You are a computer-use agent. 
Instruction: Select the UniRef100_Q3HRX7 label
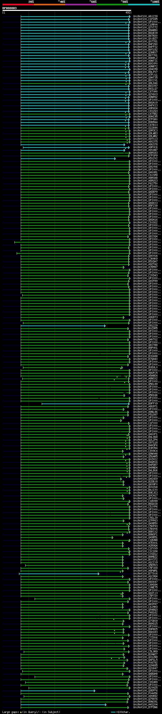coord(145,53)
